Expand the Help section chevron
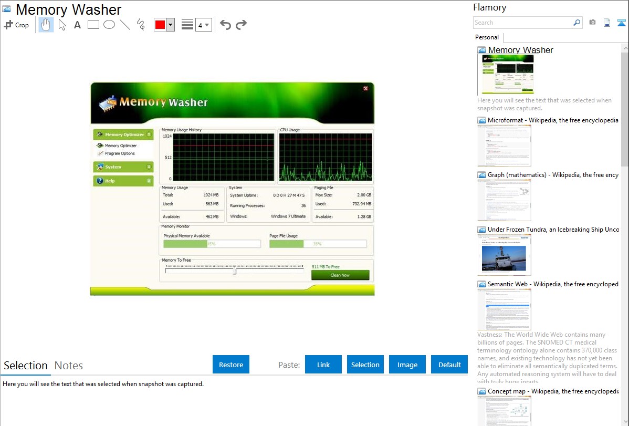The image size is (629, 426). 149,181
